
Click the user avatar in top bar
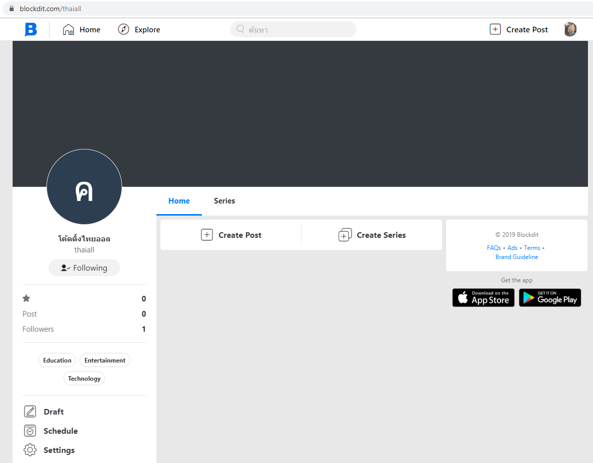570,29
